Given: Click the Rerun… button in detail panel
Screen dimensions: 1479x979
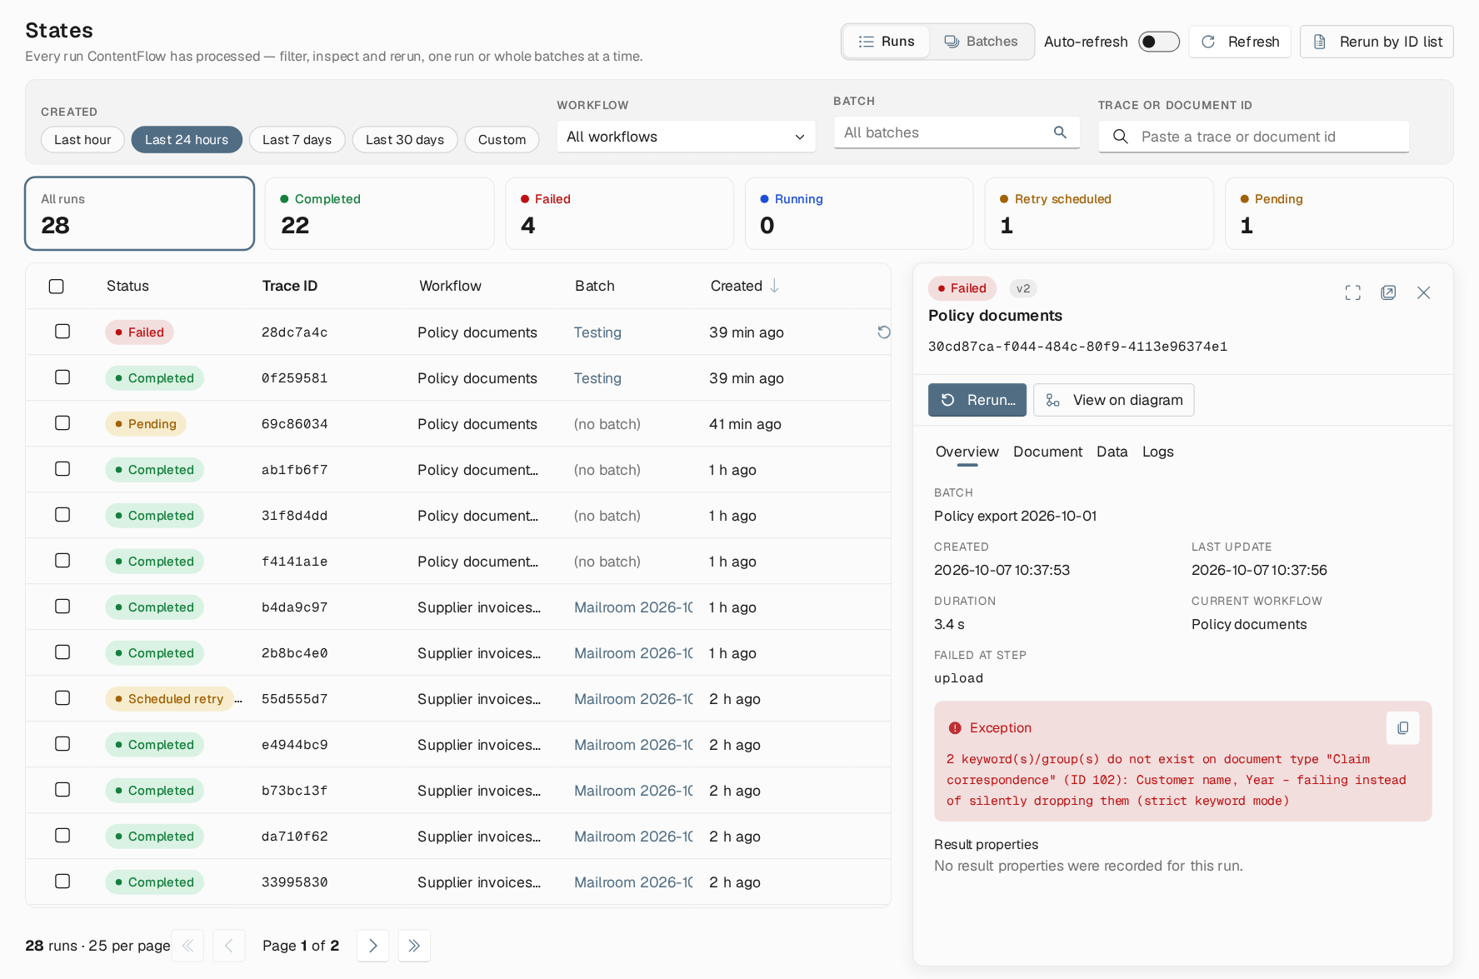Looking at the screenshot, I should pos(977,400).
